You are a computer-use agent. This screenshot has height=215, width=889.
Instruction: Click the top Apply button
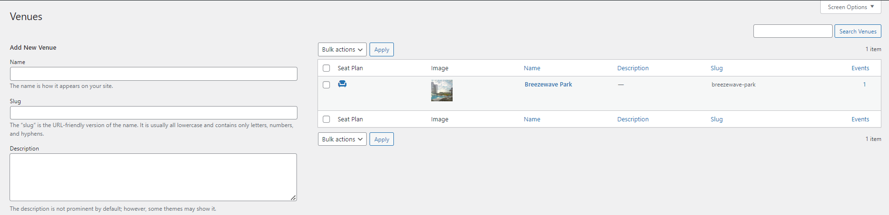pyautogui.click(x=381, y=50)
